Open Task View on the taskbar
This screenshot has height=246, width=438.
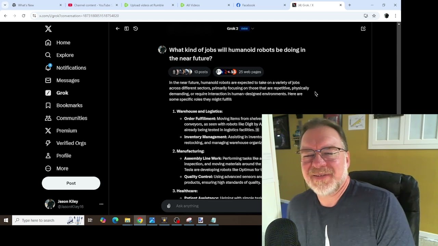click(x=90, y=220)
